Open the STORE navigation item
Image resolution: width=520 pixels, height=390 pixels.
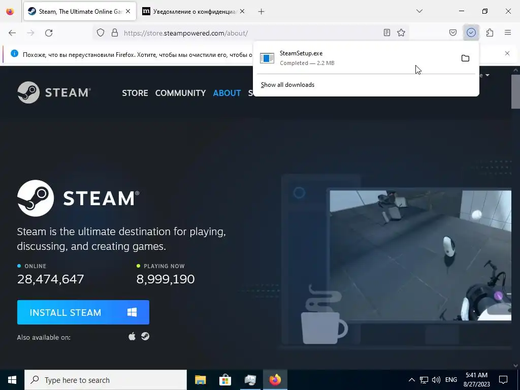[x=135, y=93]
